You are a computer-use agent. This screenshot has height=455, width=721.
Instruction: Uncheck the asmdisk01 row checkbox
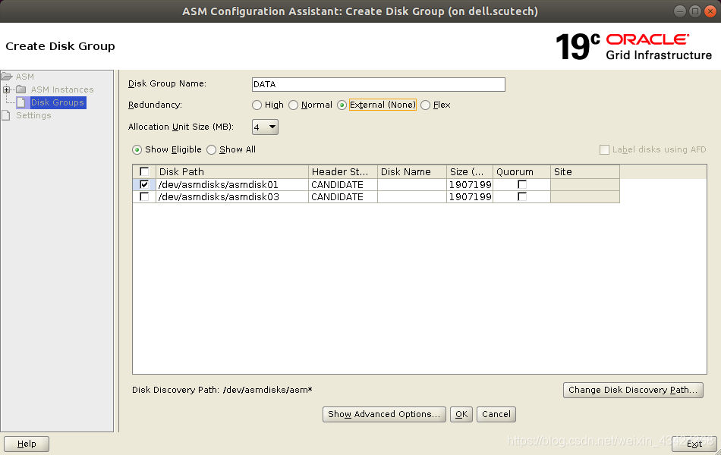tap(144, 185)
